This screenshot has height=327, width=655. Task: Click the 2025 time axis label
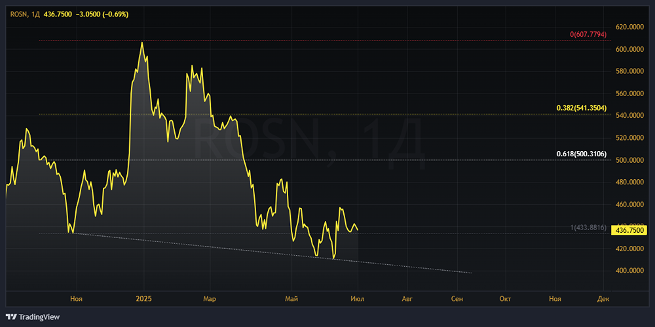pyautogui.click(x=143, y=299)
